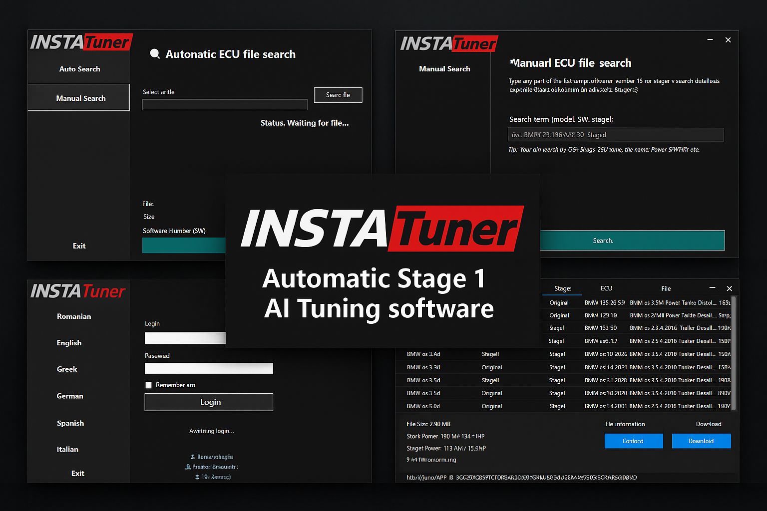Click the Pasewed password field
This screenshot has width=767, height=511.
(209, 368)
